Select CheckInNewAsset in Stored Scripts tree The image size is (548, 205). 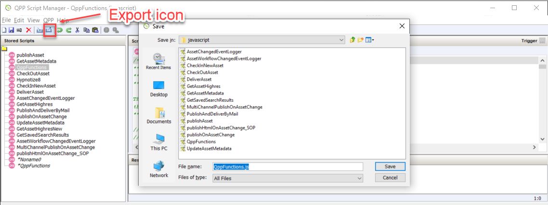[36, 86]
